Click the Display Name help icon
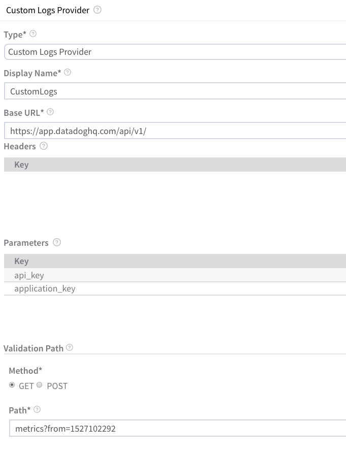This screenshot has width=346, height=454. [67, 73]
